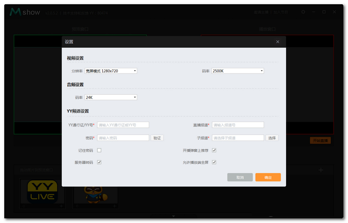The height and width of the screenshot is (223, 348).
Task: Click the gray 取消 button
Action: tap(240, 177)
